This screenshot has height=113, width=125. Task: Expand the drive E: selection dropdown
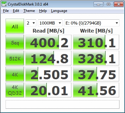(92, 23)
